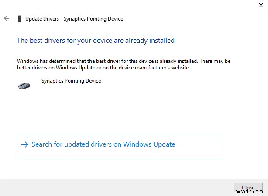Click the line mentioning the device manufacturer's website

(x=103, y=68)
